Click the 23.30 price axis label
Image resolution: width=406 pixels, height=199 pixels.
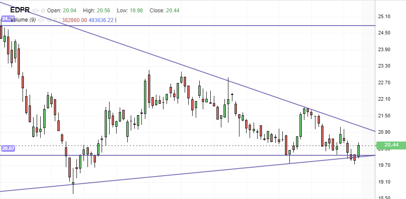pos(384,66)
